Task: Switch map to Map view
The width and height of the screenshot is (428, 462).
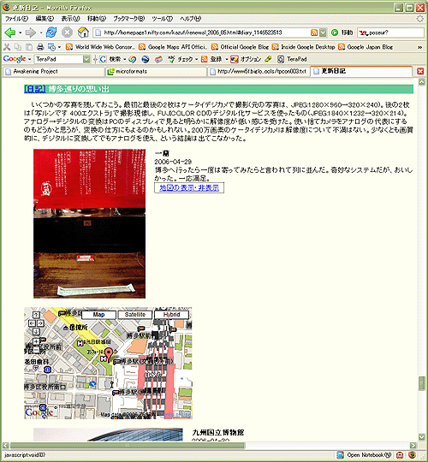Action: click(x=98, y=315)
